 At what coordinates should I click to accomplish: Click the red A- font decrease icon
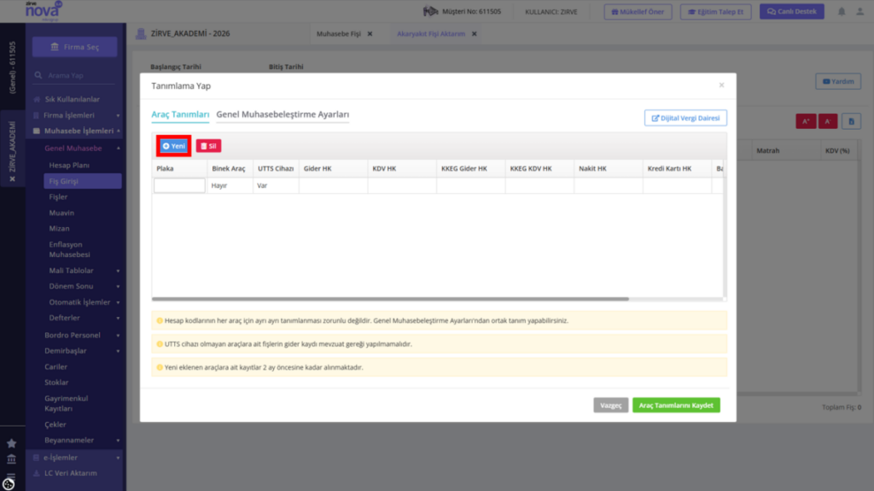(828, 121)
